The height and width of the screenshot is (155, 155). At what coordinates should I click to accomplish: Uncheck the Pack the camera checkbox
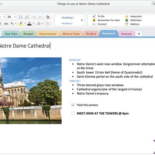pos(73,105)
